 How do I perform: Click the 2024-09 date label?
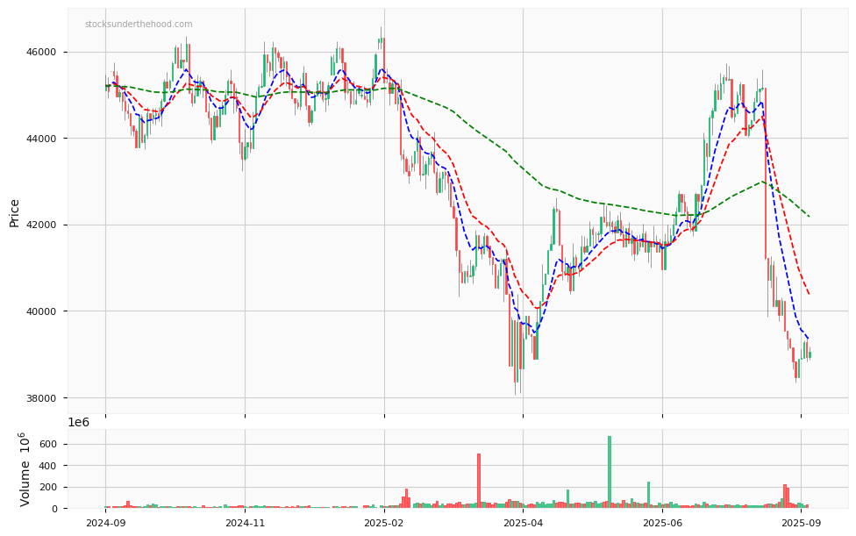point(106,523)
